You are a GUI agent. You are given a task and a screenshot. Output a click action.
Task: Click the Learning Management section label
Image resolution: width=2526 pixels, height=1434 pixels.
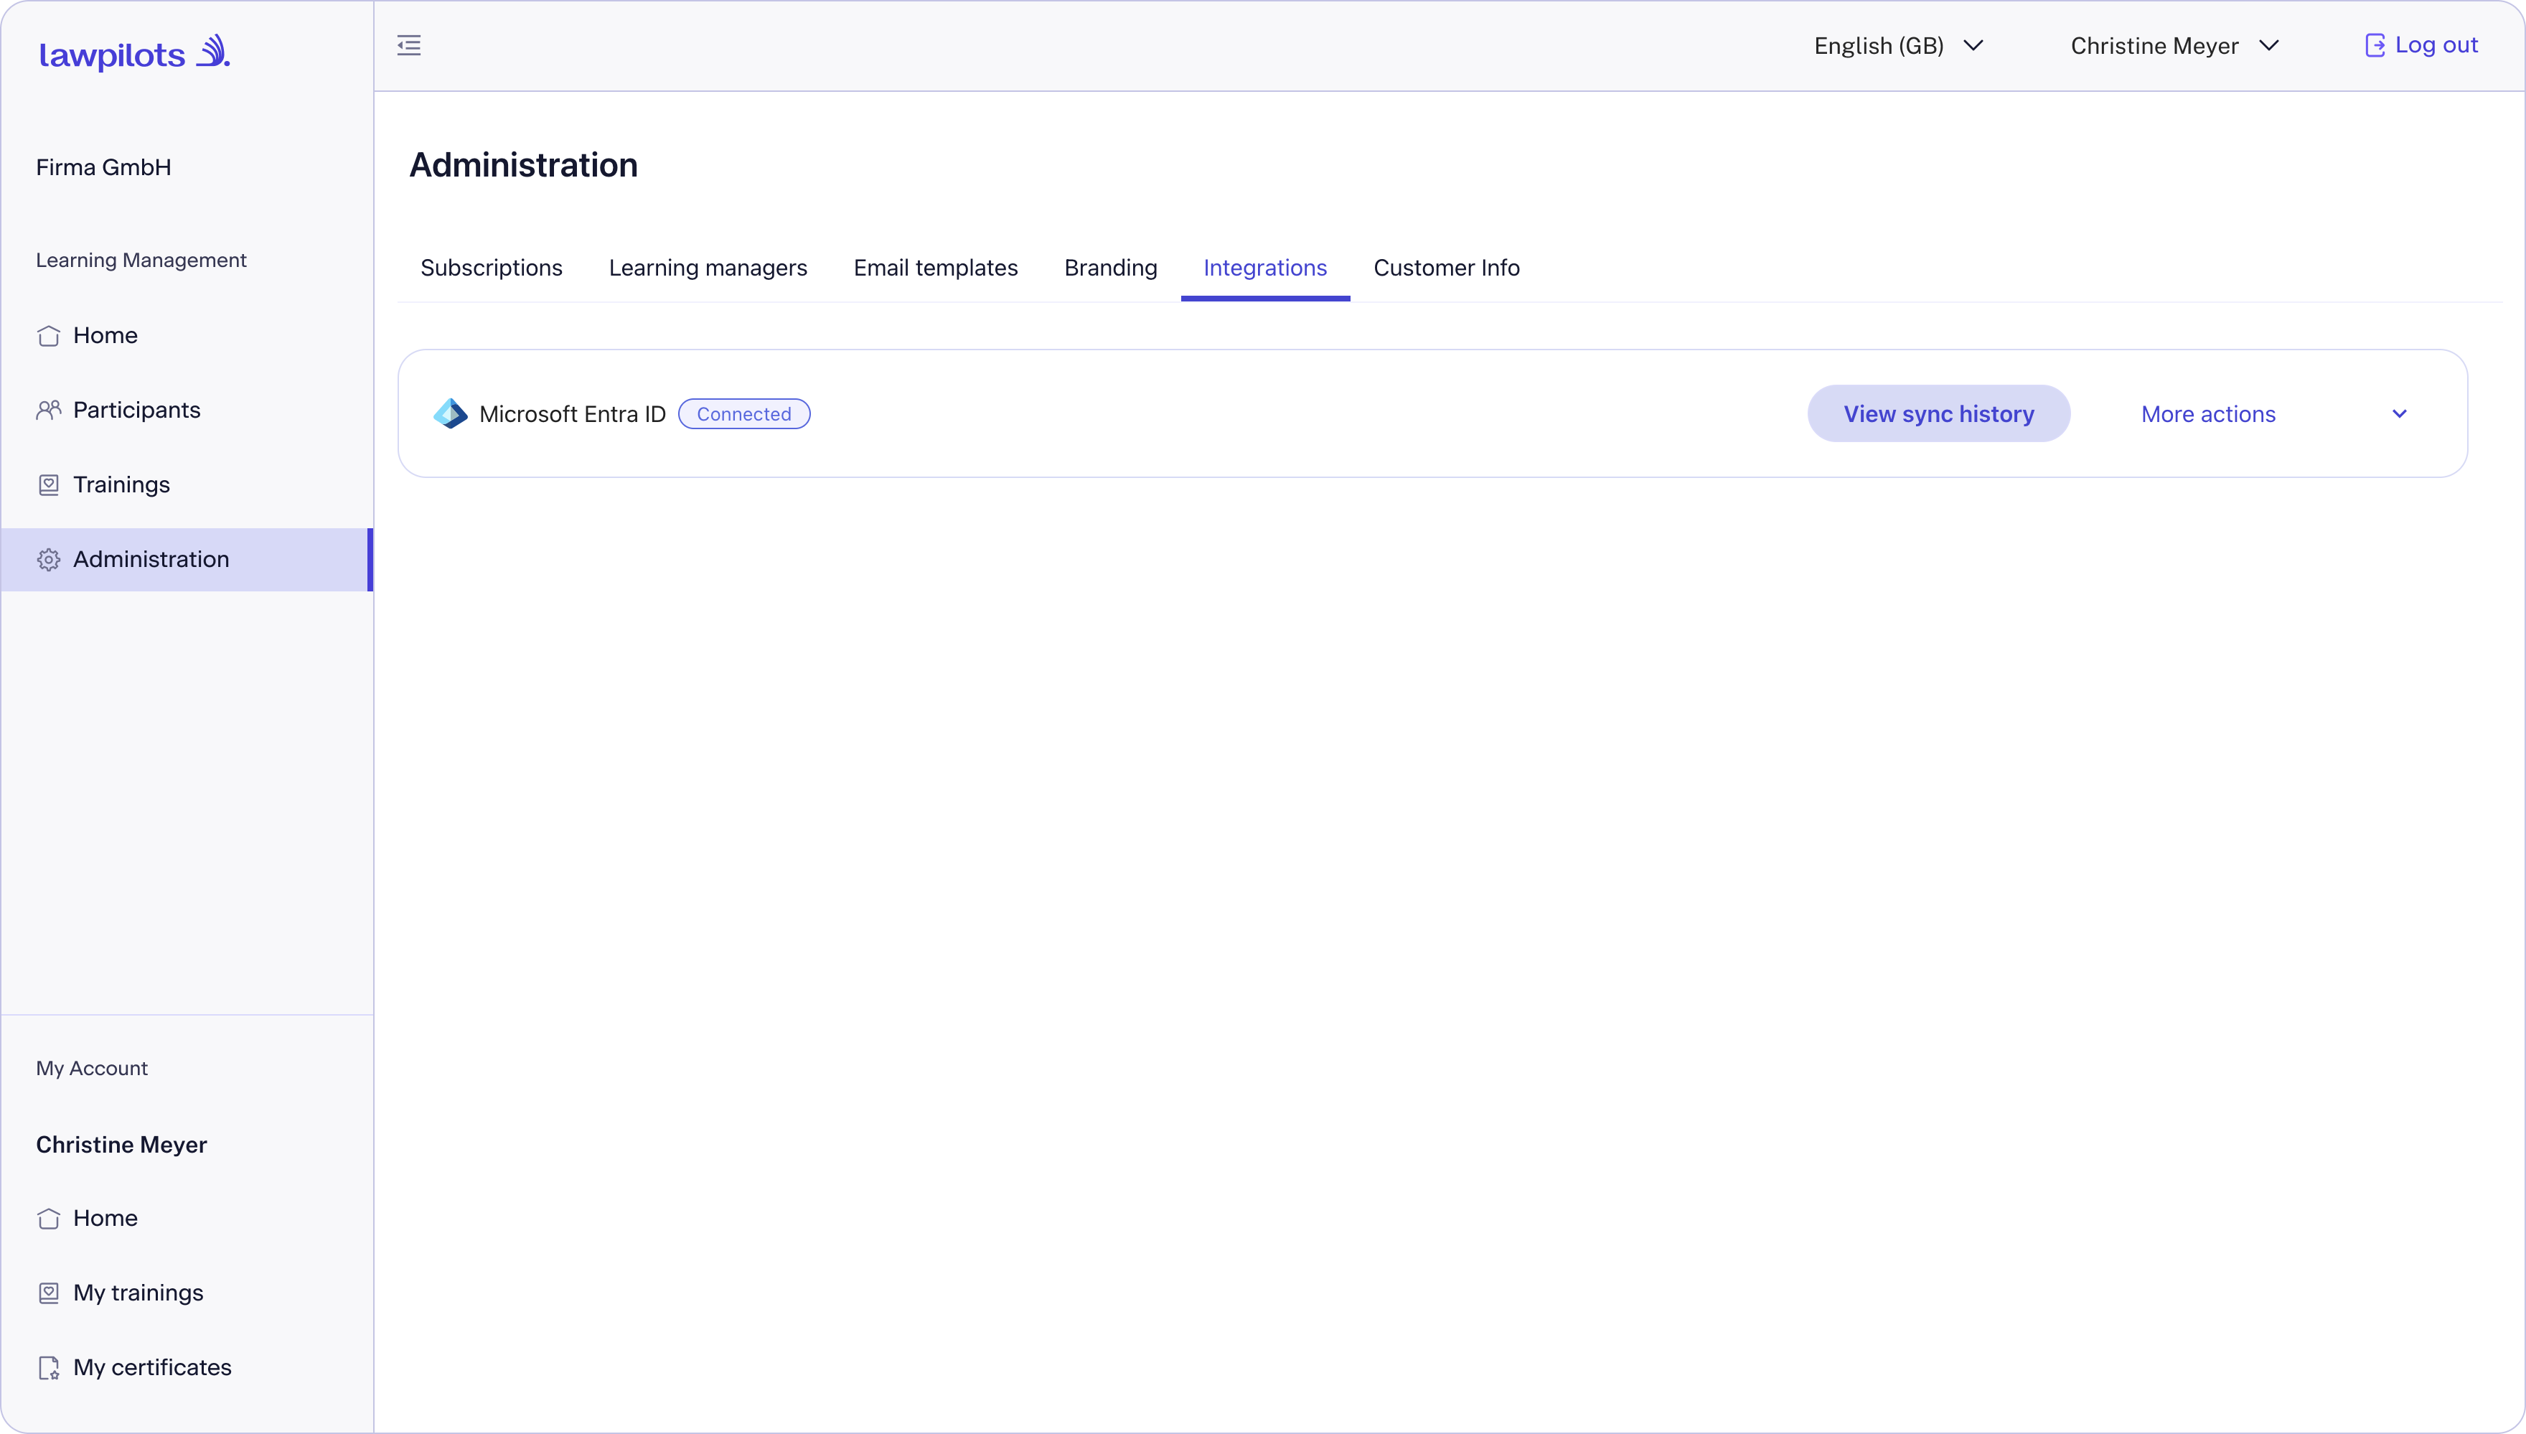pos(141,260)
